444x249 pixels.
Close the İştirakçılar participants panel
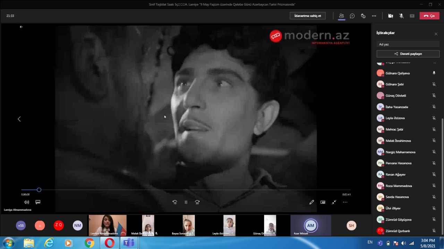pos(436,34)
